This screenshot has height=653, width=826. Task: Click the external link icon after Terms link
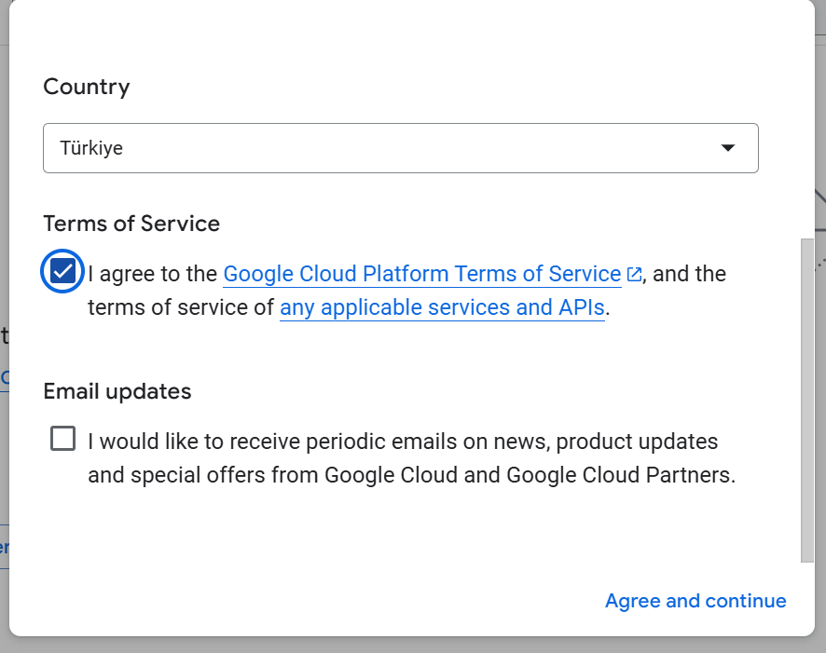[x=634, y=274]
